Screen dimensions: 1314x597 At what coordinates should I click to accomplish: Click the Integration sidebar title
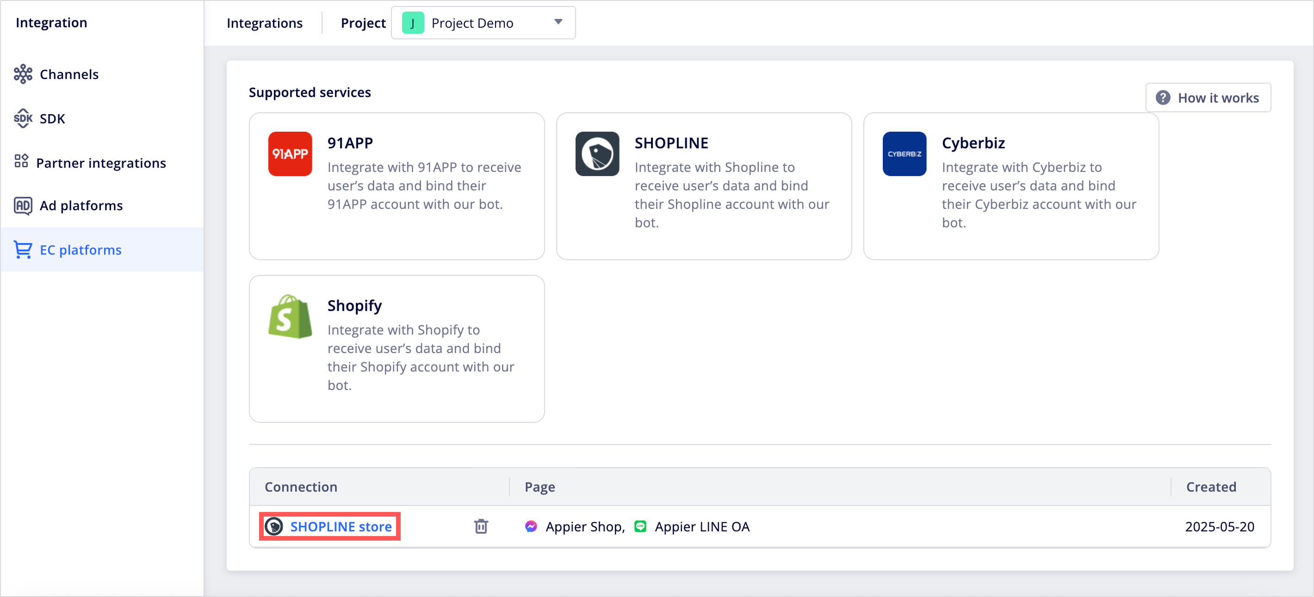coord(51,23)
